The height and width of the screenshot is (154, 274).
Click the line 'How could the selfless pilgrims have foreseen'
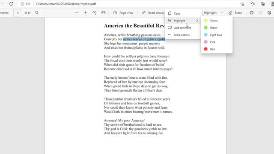click(x=137, y=56)
